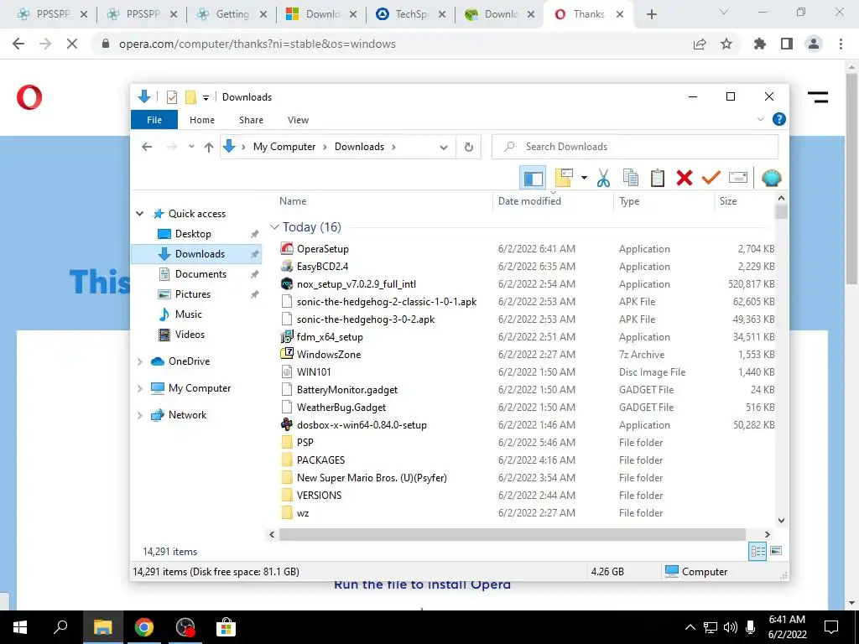Open the address bar history dropdown
859x644 pixels.
(444, 147)
